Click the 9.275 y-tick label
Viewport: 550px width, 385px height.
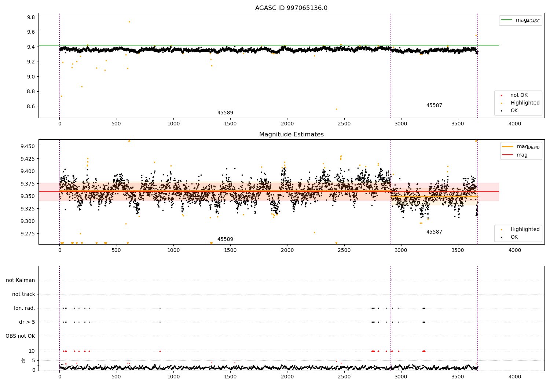28,234
